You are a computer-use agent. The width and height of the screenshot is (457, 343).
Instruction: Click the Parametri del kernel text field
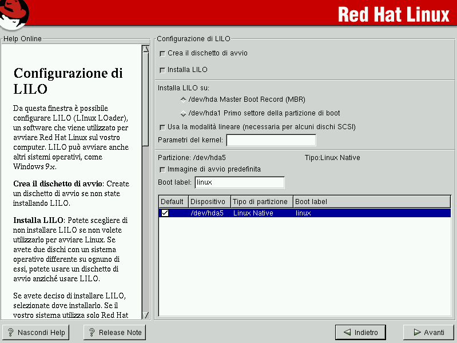[271, 140]
